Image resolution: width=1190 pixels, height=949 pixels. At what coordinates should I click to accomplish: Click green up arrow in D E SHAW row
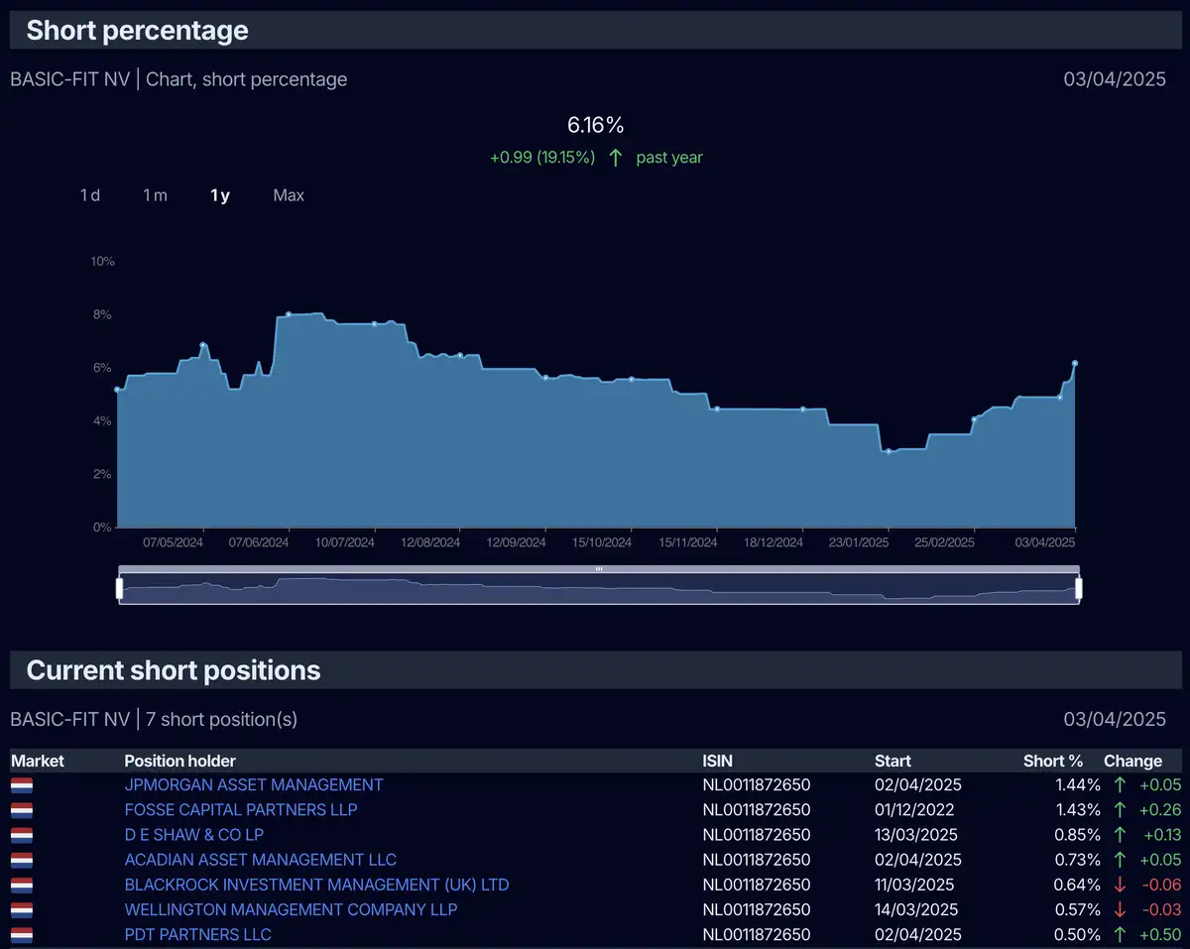click(x=1120, y=834)
